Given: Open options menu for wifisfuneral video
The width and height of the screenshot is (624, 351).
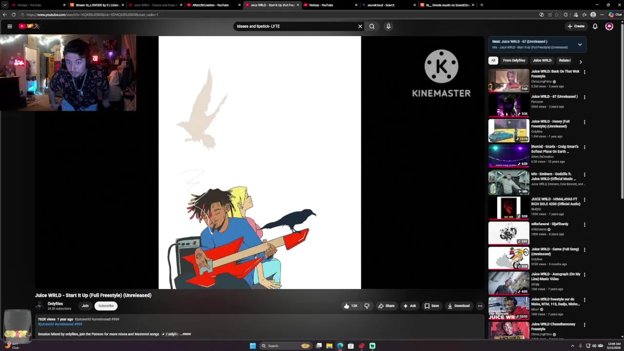Looking at the screenshot, I should click(585, 225).
